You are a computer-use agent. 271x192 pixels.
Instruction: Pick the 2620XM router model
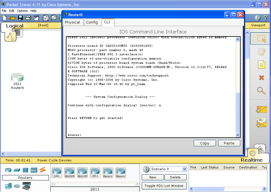tap(70, 172)
